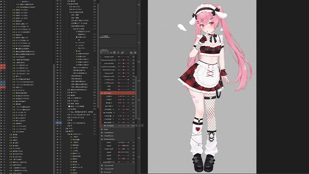Click the small circle icon left of Twintail onoff

[100, 57]
